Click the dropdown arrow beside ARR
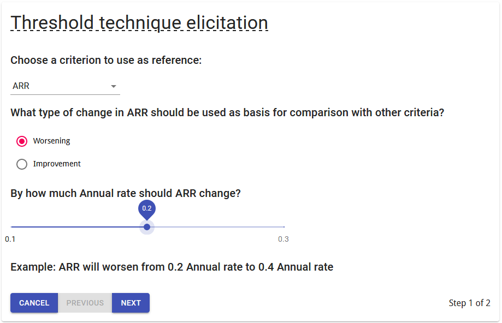 click(113, 86)
